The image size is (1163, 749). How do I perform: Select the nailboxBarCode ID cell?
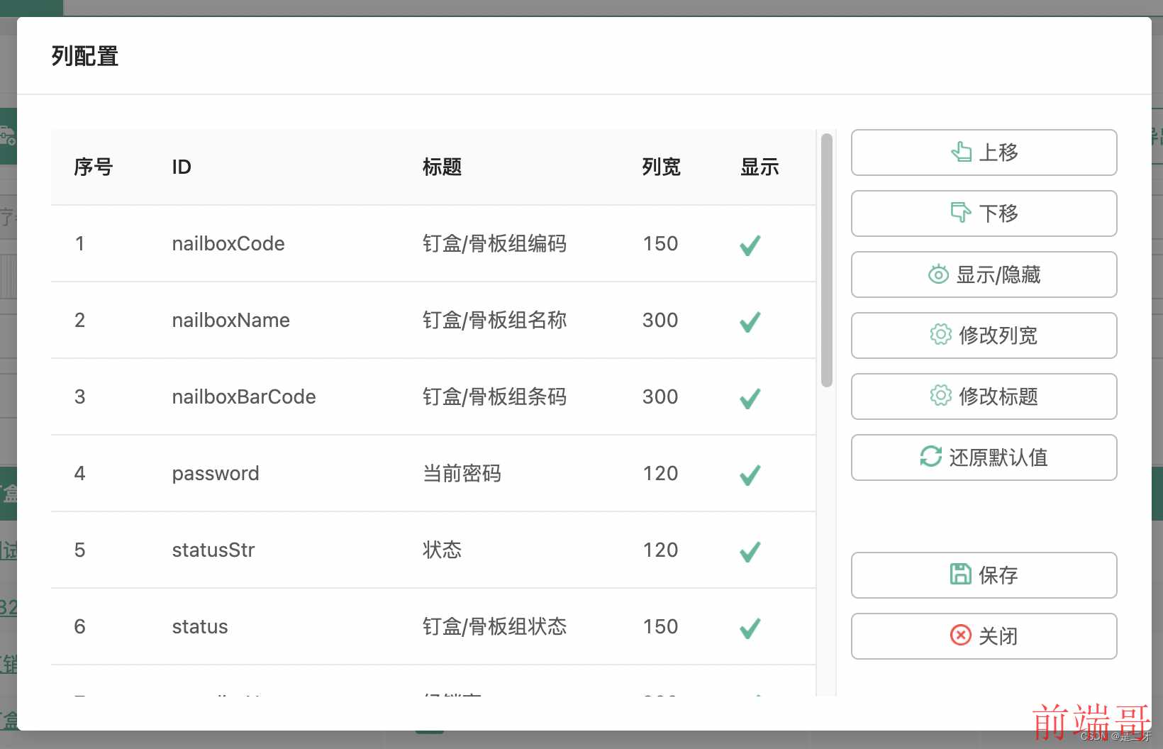click(244, 396)
